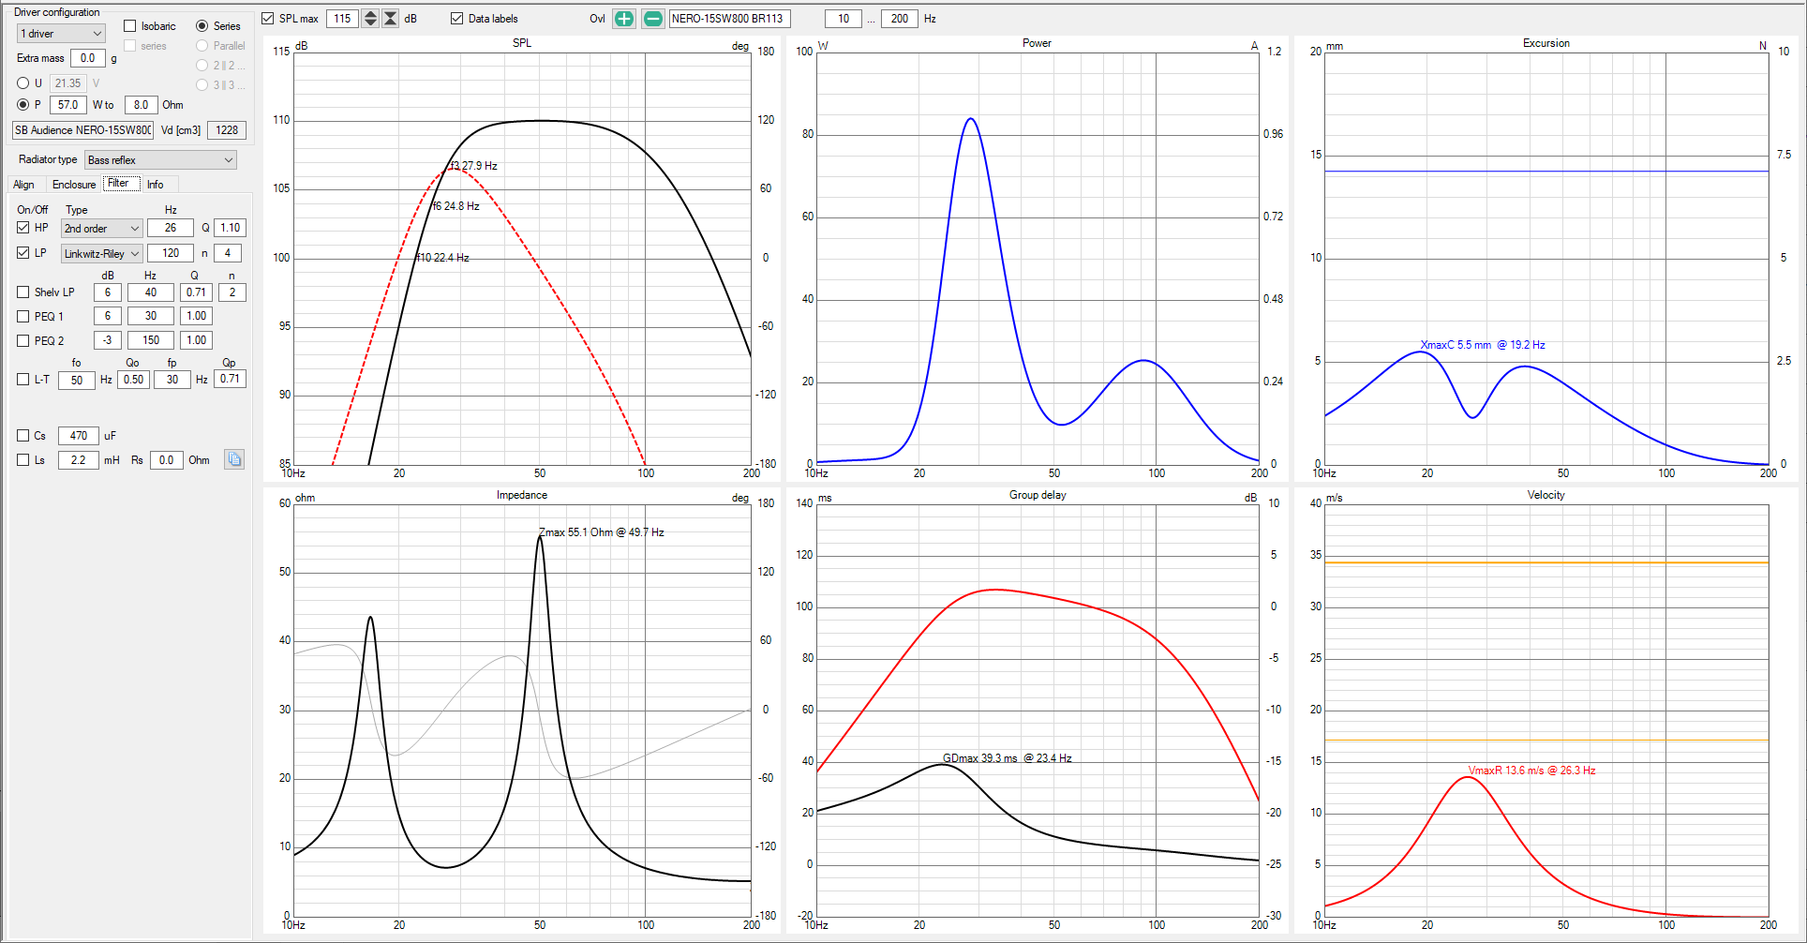Click the PEQ 1 frequency 30 field
1807x943 pixels.
(x=151, y=316)
